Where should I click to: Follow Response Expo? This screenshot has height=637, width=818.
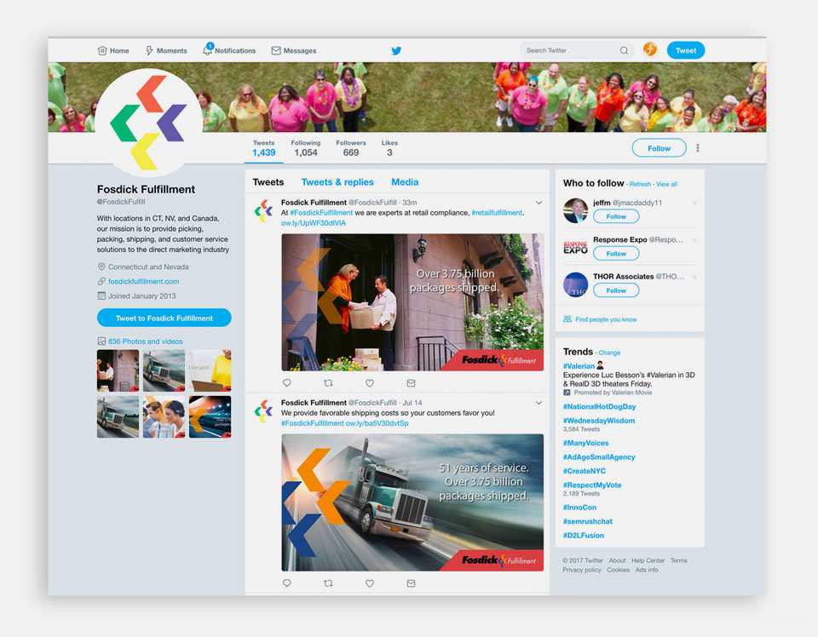(x=616, y=253)
